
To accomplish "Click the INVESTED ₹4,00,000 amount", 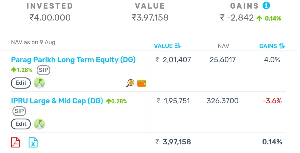I will coord(50,18).
